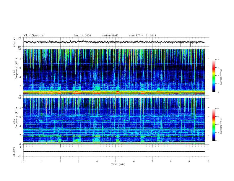
Task: Click time axis tick label "6"
Action: pos(134,161)
